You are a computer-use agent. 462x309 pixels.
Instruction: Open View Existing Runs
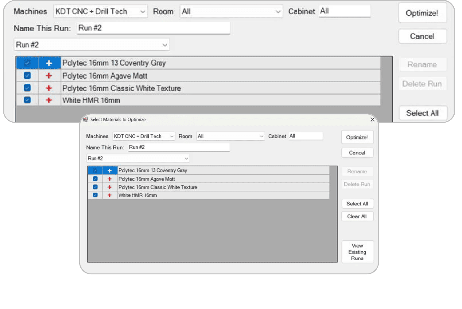click(x=357, y=252)
